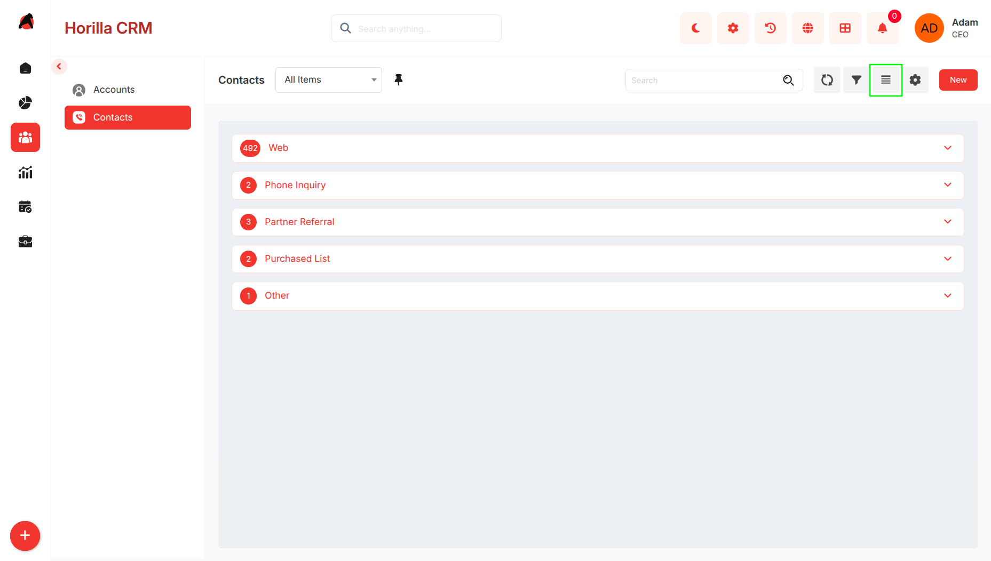The height and width of the screenshot is (561, 991).
Task: Open contacts list settings gear
Action: 915,80
